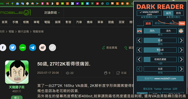Screen dimensions: 188x99
Task: Open the Google Maps bookmark icon
Action: tap(13, 4)
